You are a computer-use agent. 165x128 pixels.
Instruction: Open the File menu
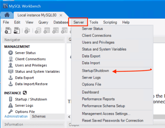point(6,22)
